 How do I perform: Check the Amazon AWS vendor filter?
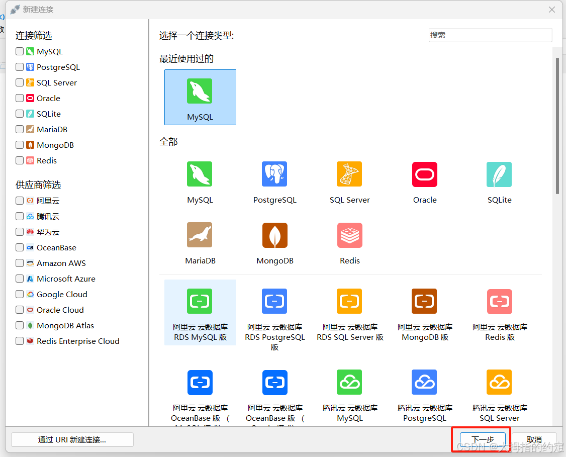(x=20, y=263)
